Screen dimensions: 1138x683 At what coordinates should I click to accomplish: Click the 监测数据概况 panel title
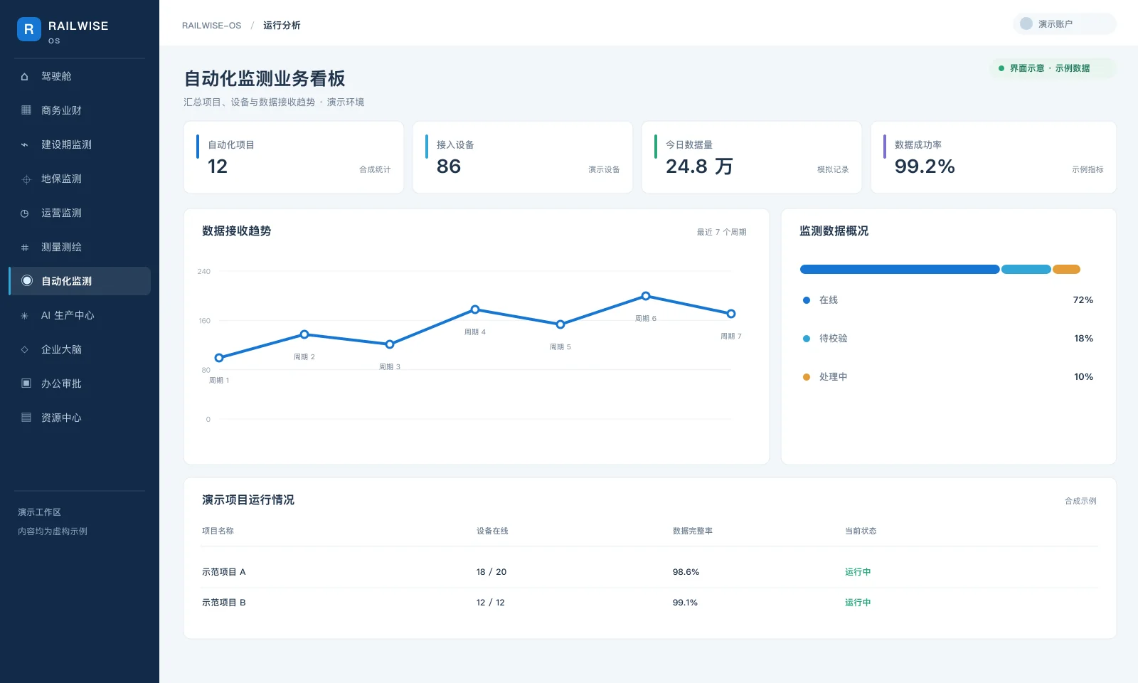coord(834,231)
